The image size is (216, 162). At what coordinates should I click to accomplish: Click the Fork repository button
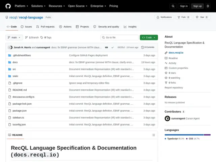point(184,17)
